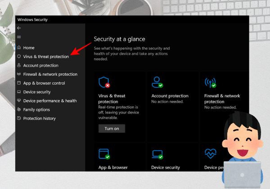Click the laptop icon beside Device security
The image size is (270, 189).
[x=19, y=92]
